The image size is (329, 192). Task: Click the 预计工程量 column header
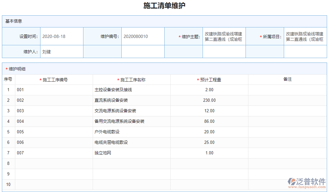click(209, 79)
